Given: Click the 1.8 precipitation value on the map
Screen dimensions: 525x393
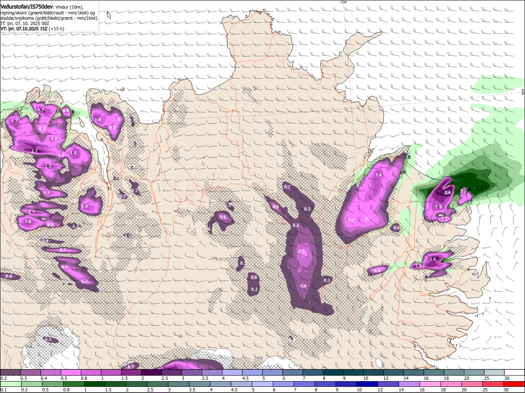Looking at the screenshot, I should 73,153.
